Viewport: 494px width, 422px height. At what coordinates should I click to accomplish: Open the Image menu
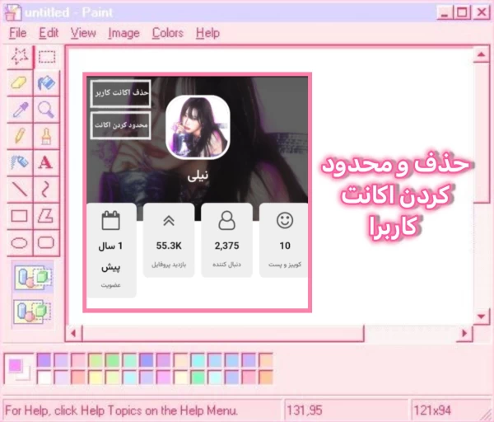(123, 33)
